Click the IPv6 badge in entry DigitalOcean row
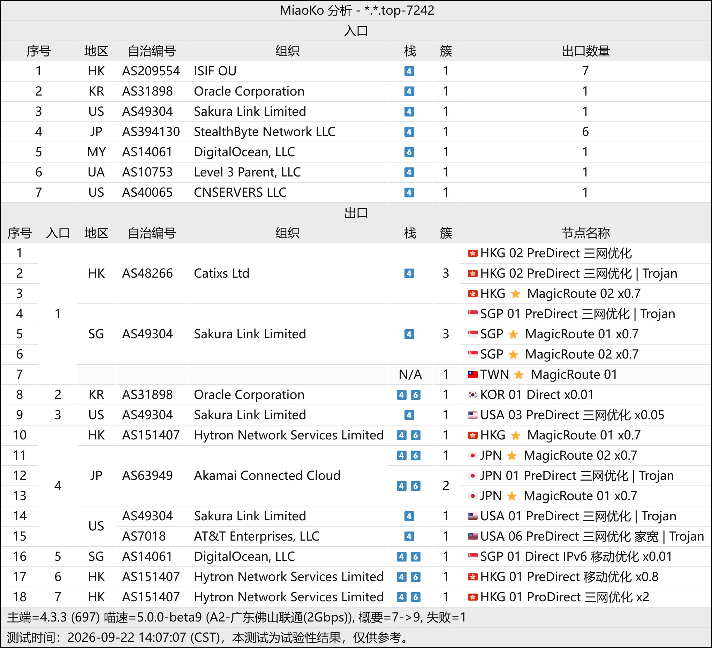Screen dimensions: 712x648 point(409,152)
